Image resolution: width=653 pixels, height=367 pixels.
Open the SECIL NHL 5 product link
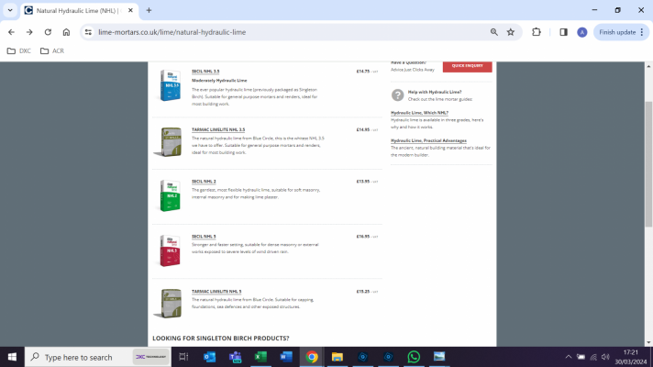tap(204, 236)
